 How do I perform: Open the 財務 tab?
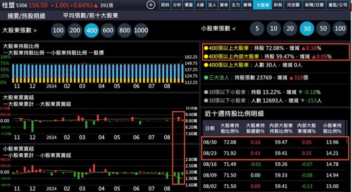[x=278, y=5]
